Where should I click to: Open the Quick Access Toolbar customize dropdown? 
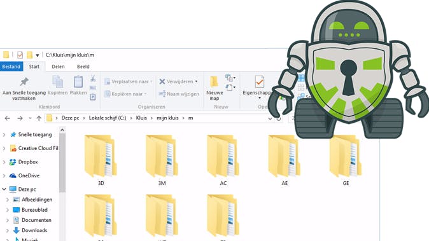click(38, 55)
